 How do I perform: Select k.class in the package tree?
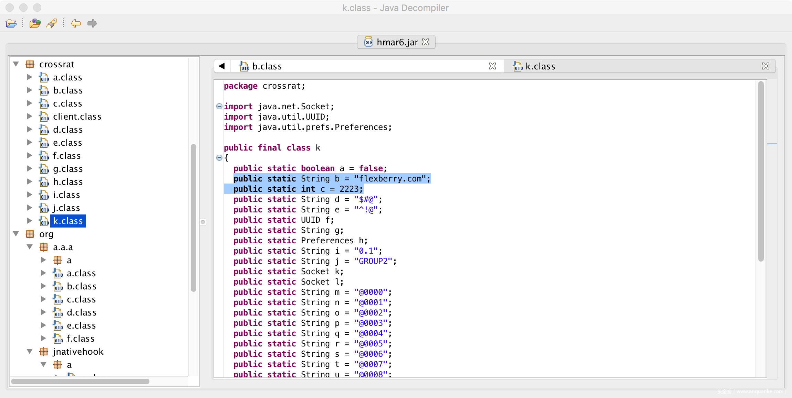tap(68, 221)
